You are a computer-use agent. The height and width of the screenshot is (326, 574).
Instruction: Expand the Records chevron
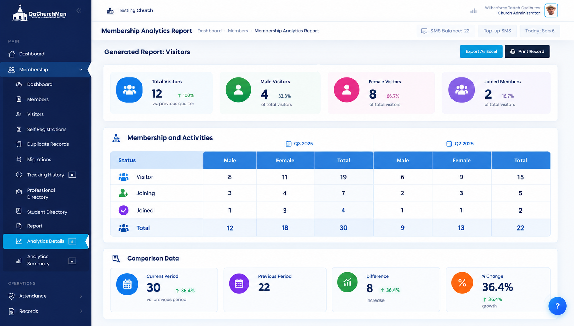tap(81, 312)
